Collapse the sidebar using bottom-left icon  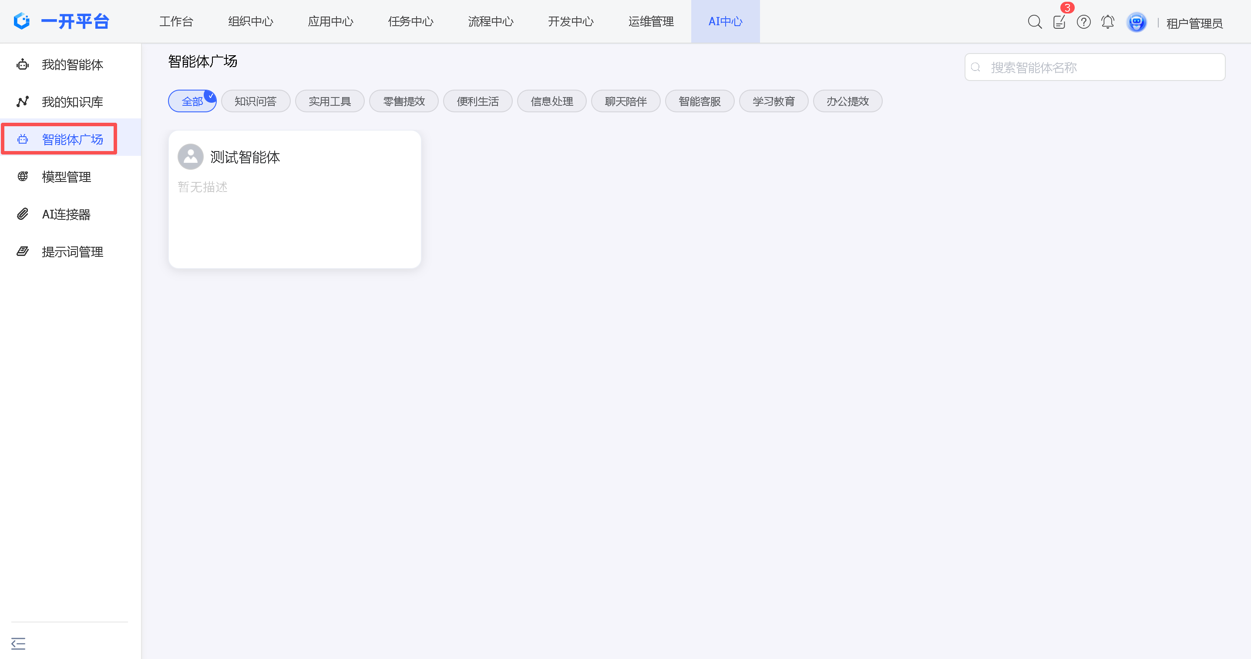(18, 643)
